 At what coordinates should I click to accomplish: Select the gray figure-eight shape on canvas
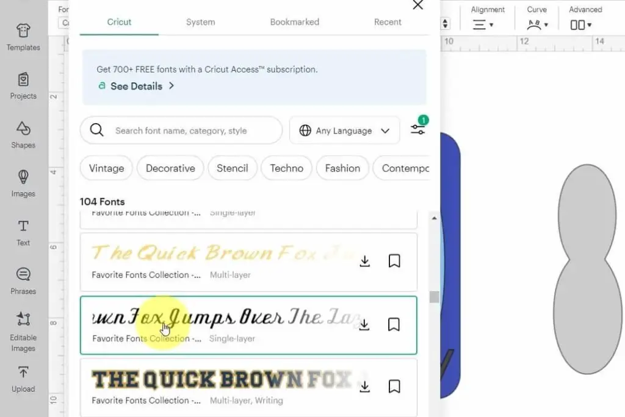[x=587, y=269]
